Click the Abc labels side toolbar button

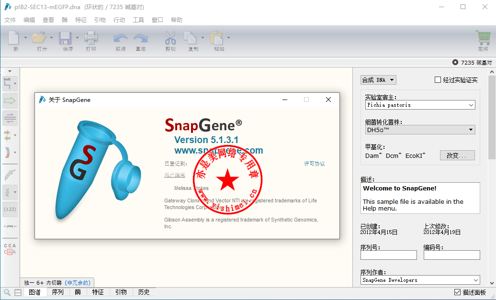click(x=7, y=192)
